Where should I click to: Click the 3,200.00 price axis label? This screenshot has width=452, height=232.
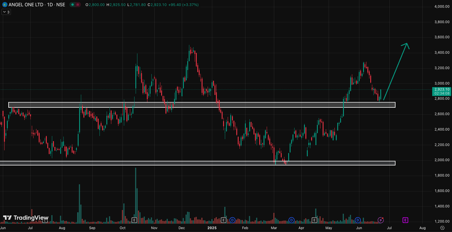(x=441, y=68)
